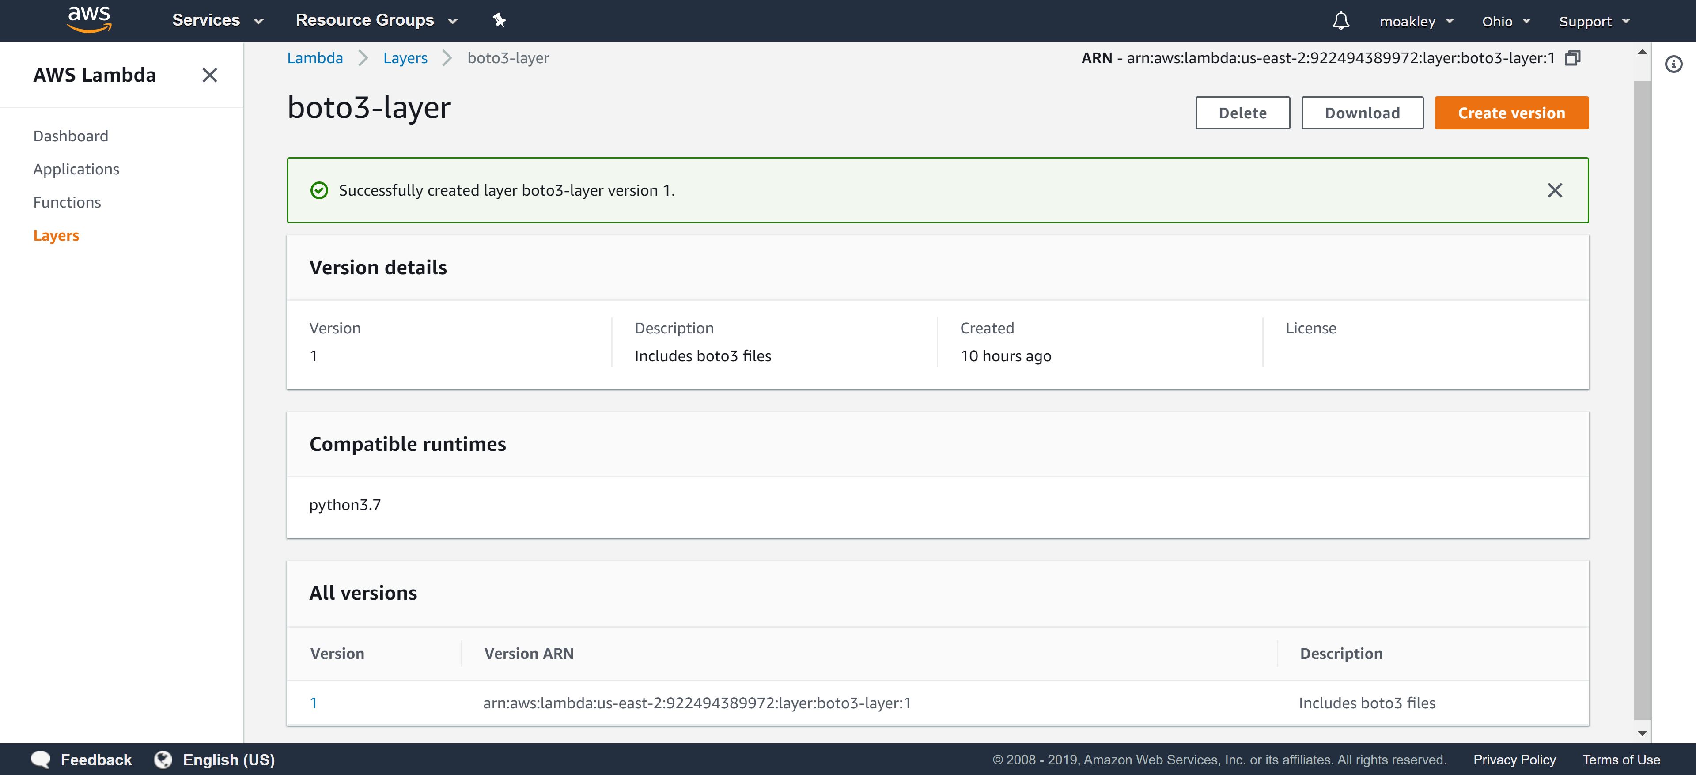Copy the layer ARN with copy icon
The image size is (1696, 775).
coord(1572,58)
